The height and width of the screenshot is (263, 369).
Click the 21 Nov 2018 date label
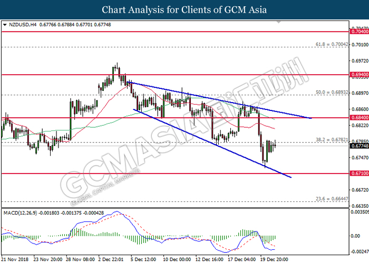pos(15,259)
